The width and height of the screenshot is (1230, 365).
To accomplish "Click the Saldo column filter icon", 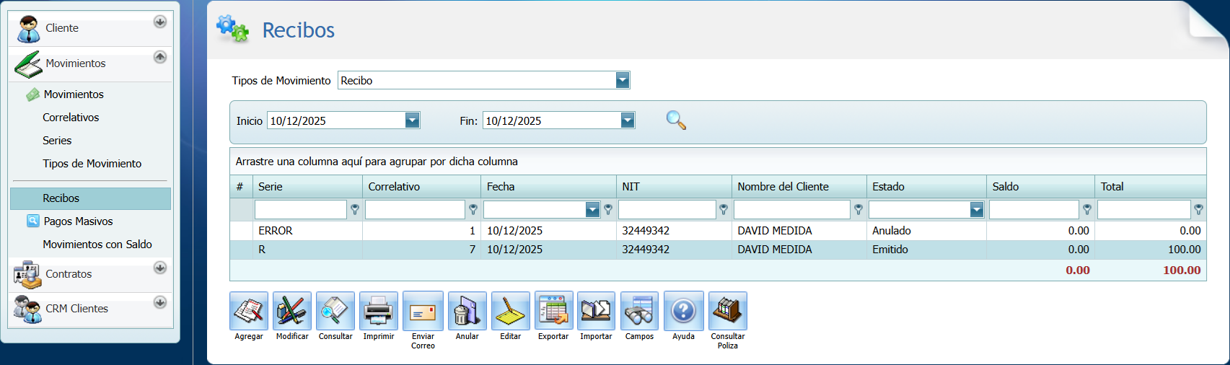I will (x=1087, y=209).
